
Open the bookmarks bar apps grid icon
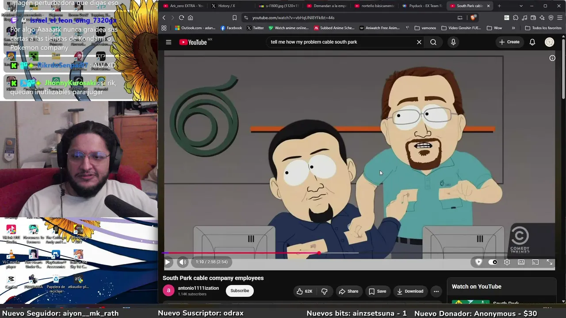[164, 28]
